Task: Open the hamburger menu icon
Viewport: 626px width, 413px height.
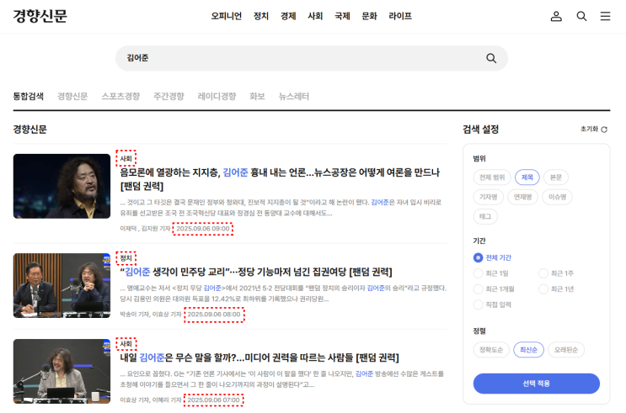Action: click(x=605, y=16)
